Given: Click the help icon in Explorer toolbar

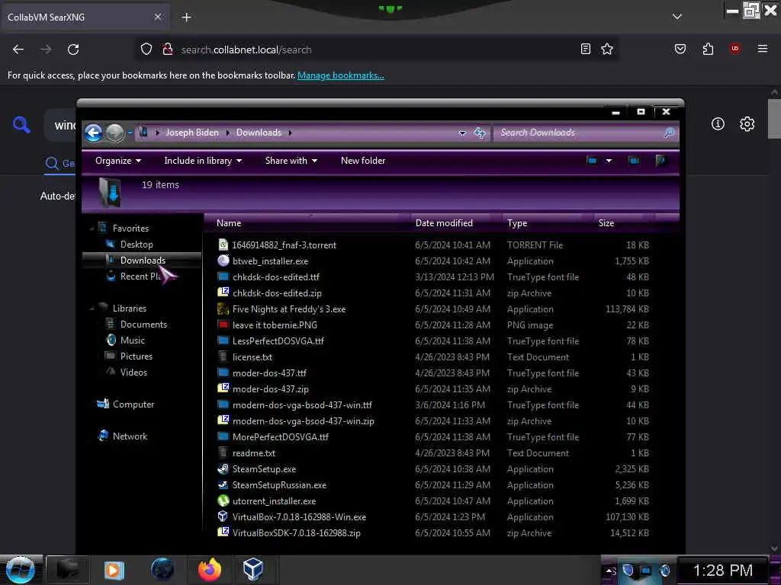Looking at the screenshot, I should click(661, 161).
